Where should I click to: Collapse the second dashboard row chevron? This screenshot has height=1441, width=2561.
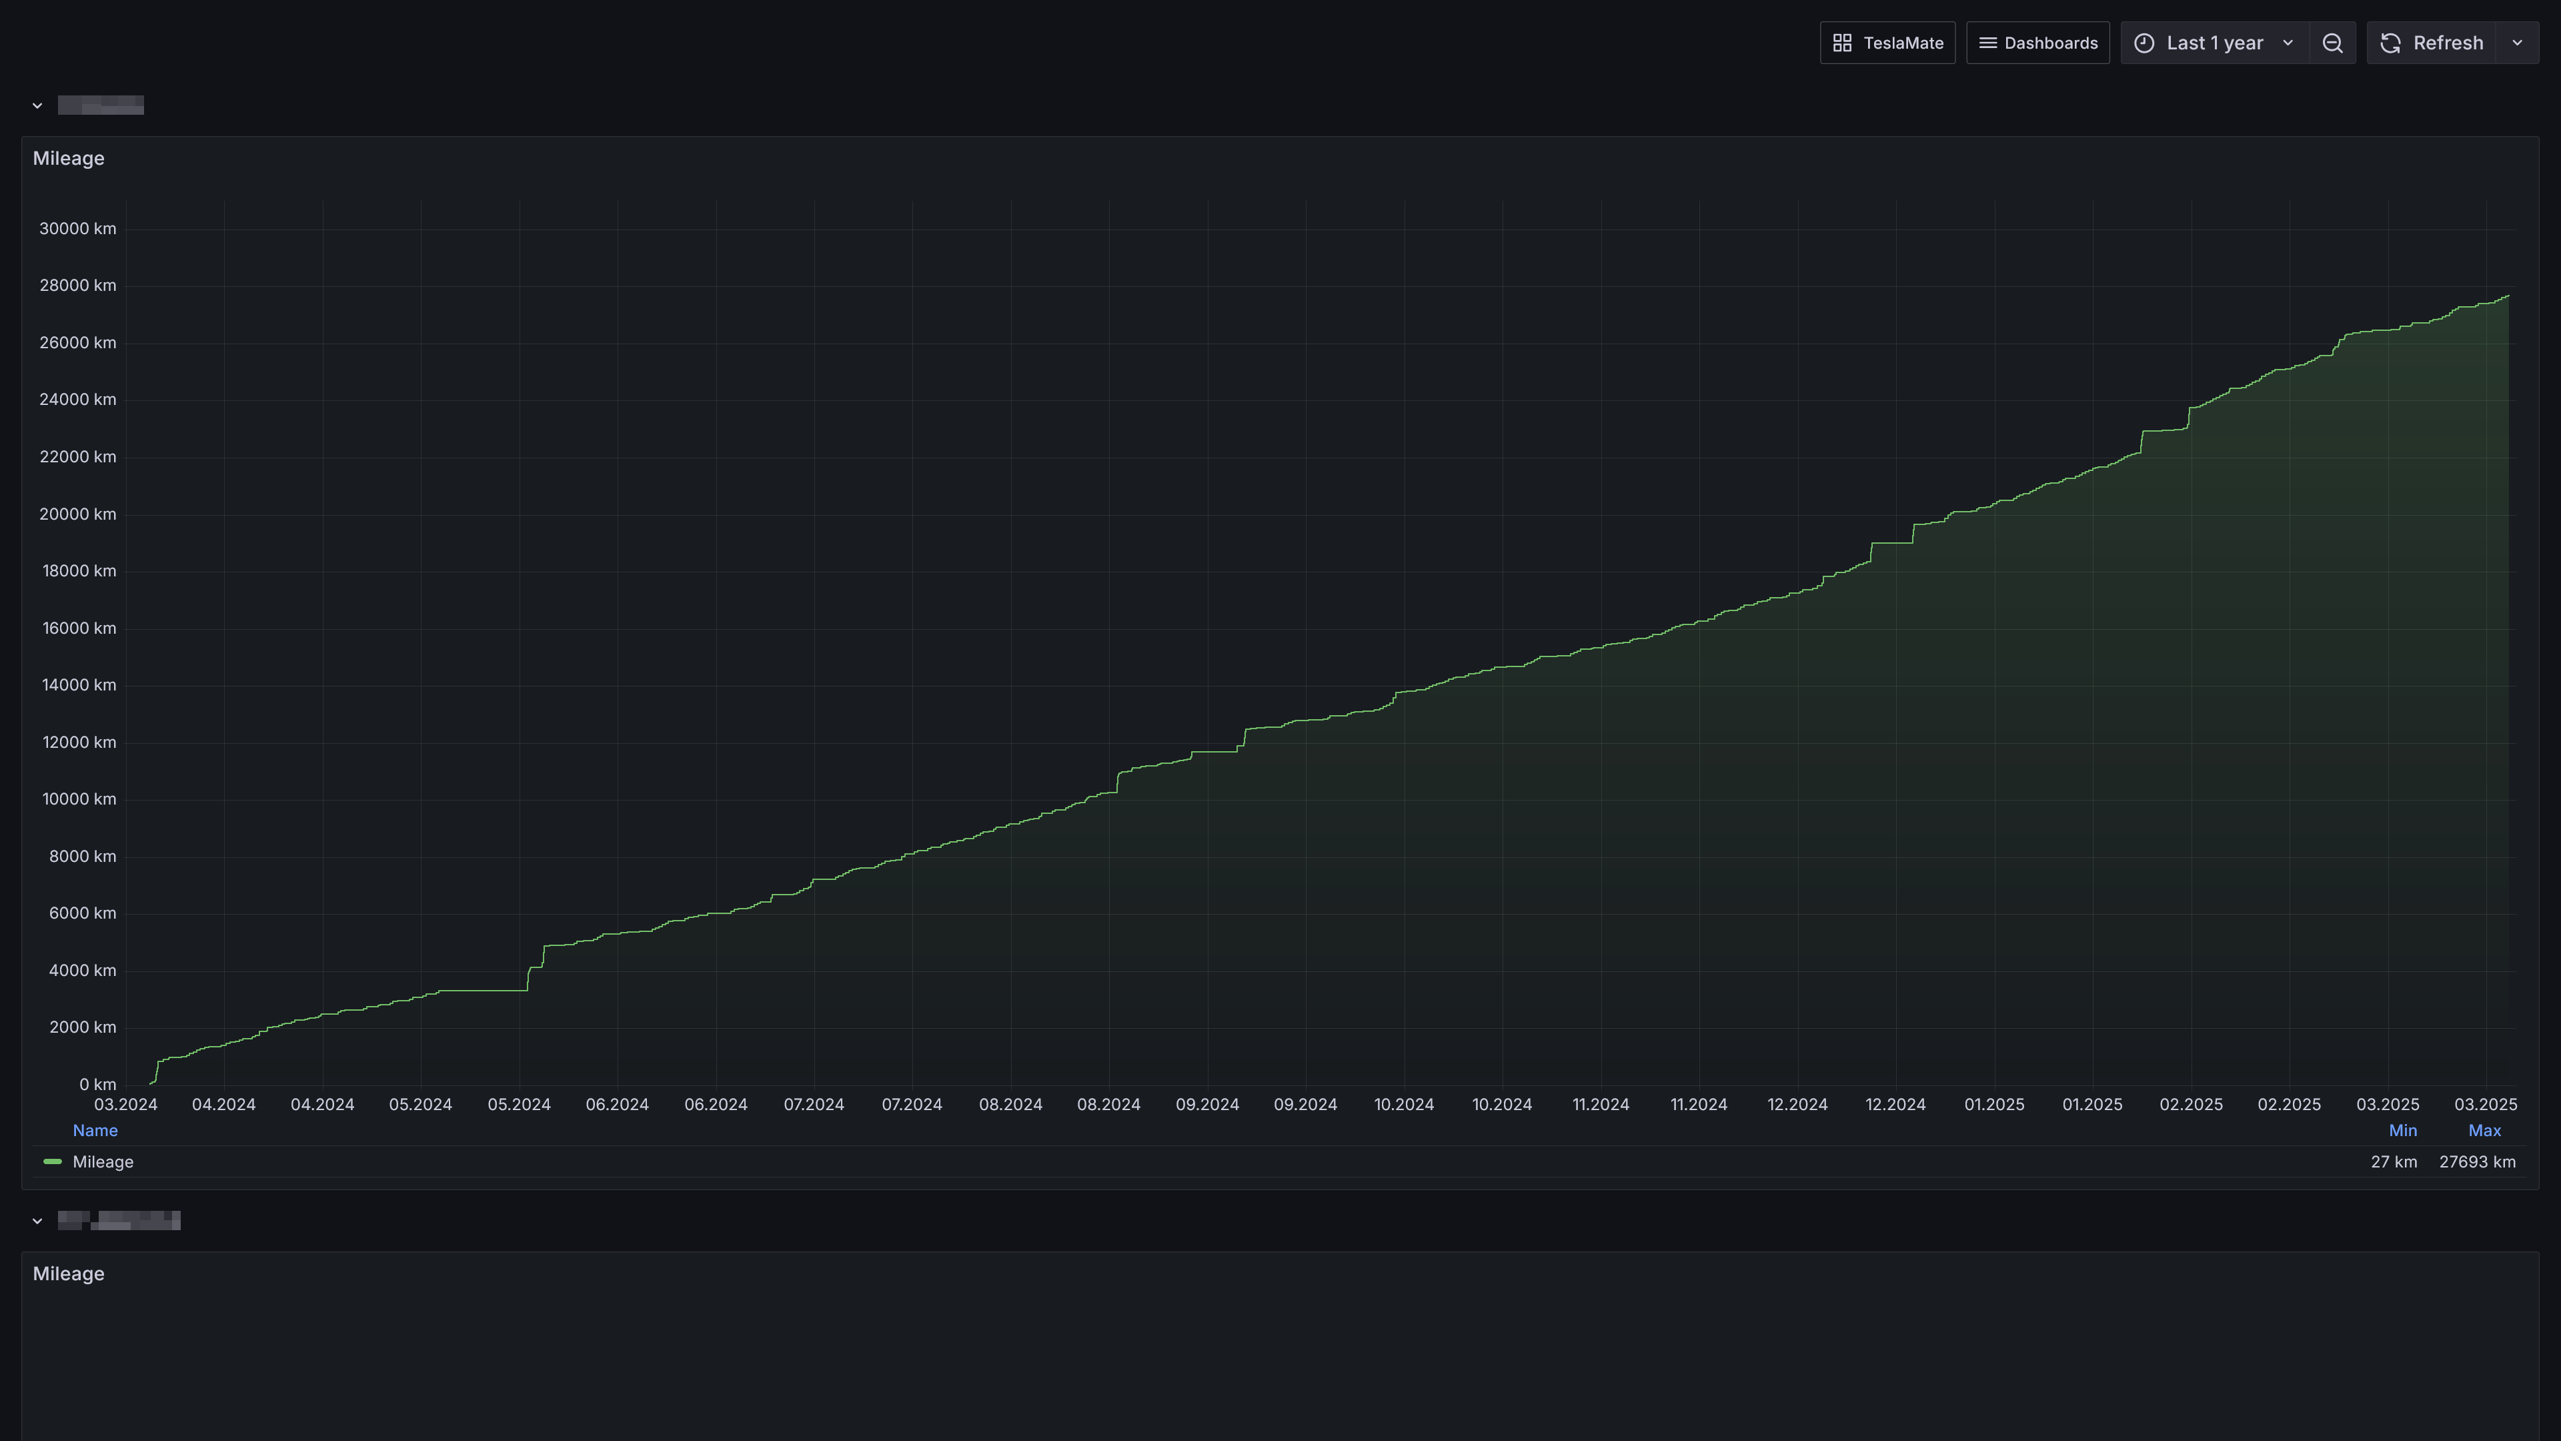pyautogui.click(x=37, y=1222)
